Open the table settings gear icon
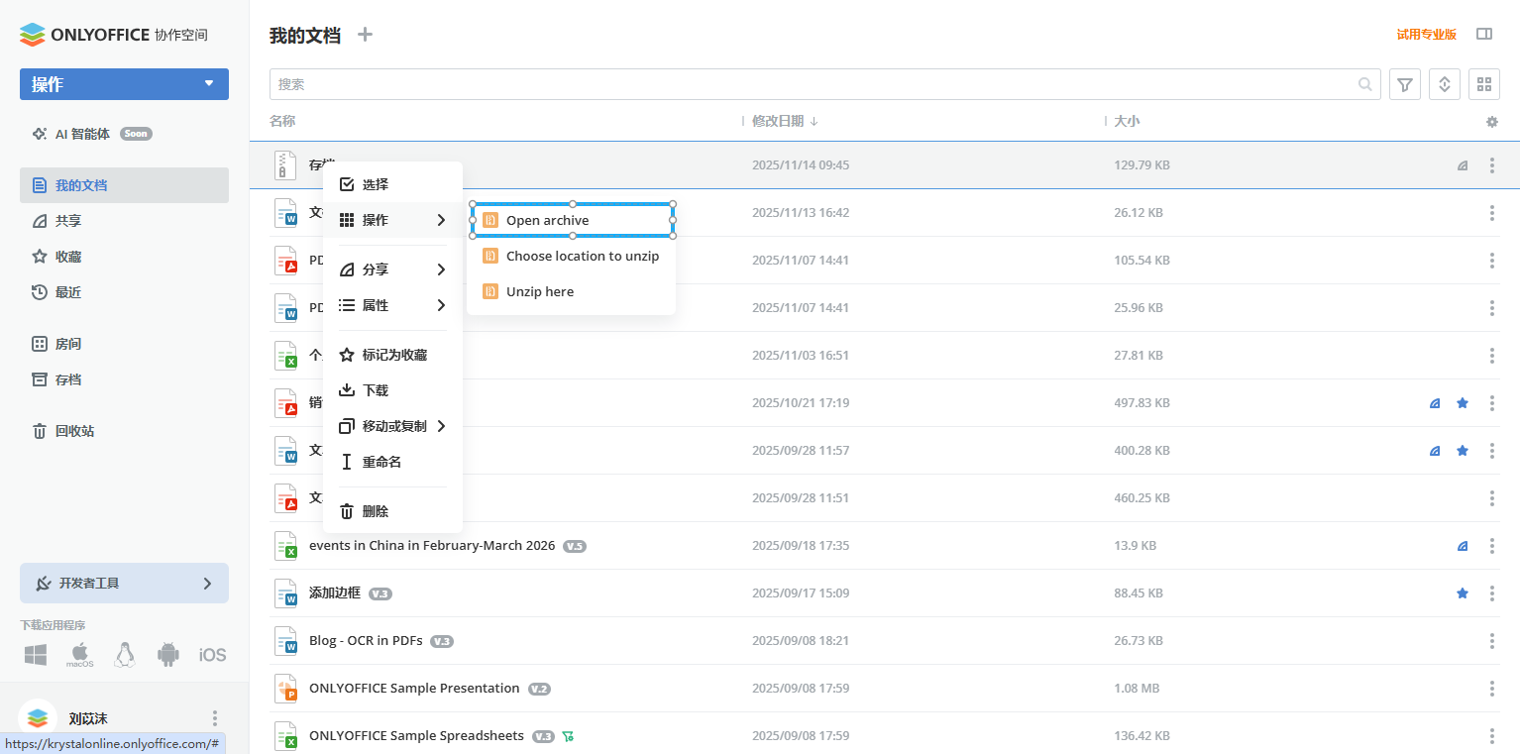 [1492, 122]
